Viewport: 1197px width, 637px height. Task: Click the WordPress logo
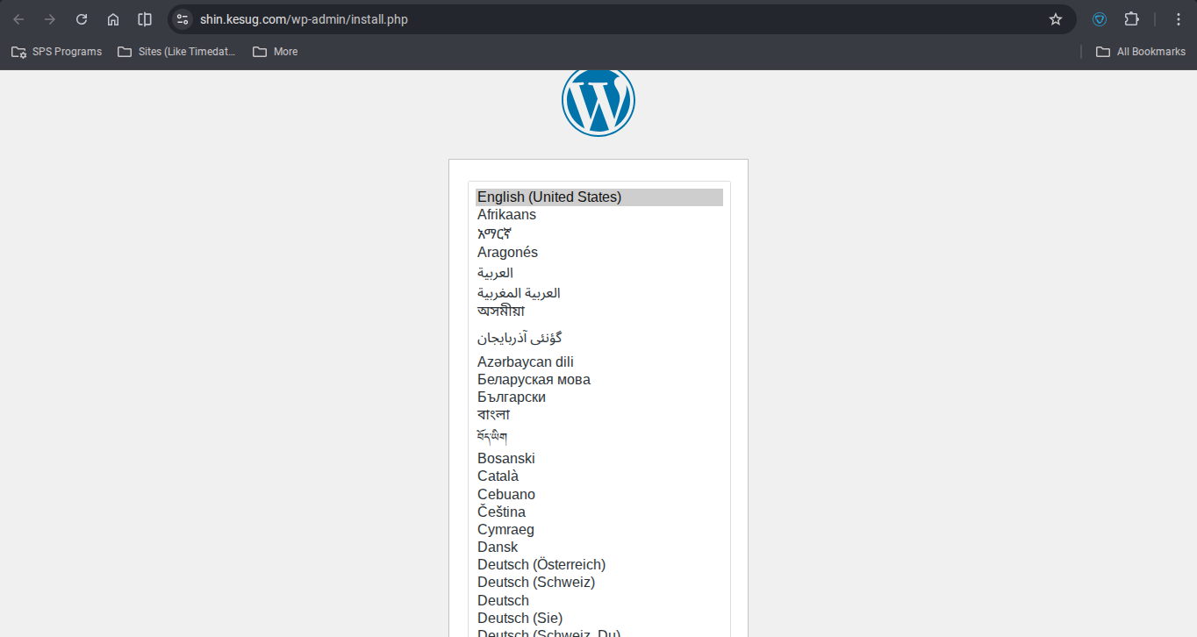point(598,101)
